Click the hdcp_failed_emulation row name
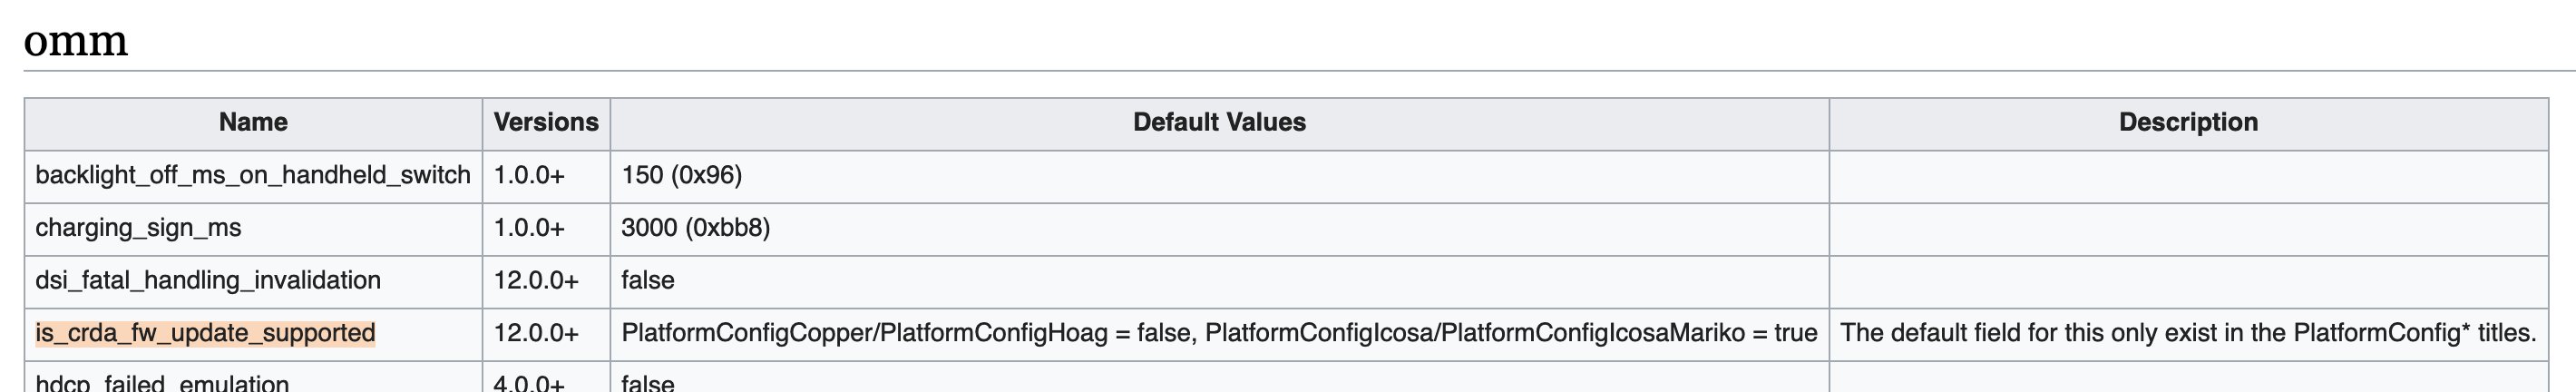 [162, 382]
